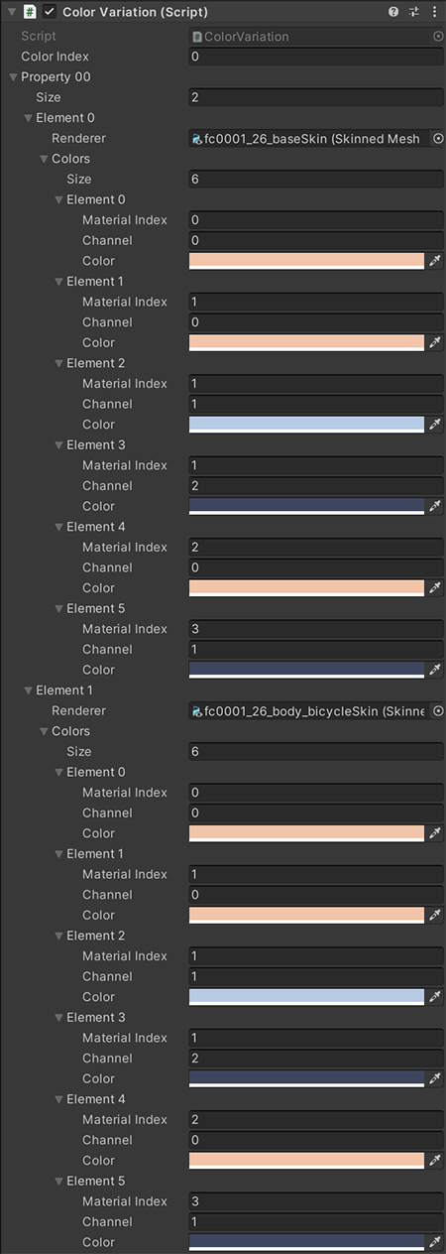Open the preset selector icon in component header
446x1254 pixels.
tap(413, 12)
